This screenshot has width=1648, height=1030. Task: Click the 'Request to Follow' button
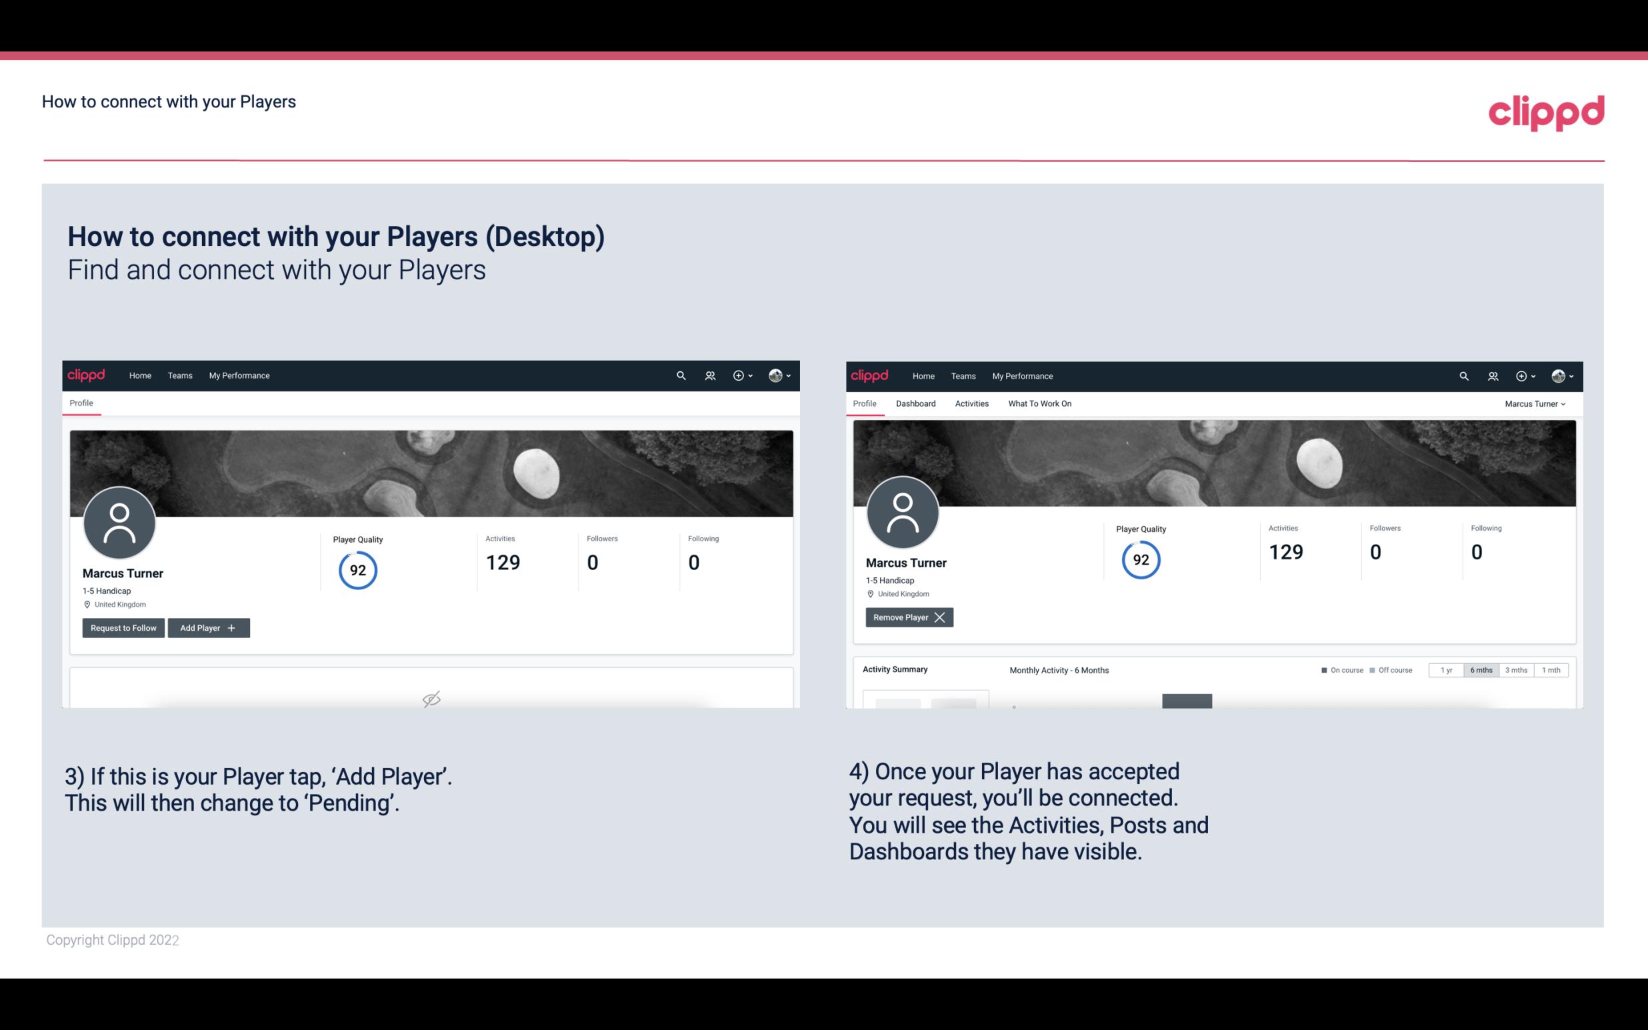point(122,627)
